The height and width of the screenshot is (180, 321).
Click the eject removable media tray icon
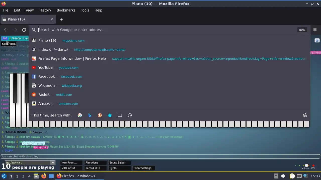coord(276,176)
